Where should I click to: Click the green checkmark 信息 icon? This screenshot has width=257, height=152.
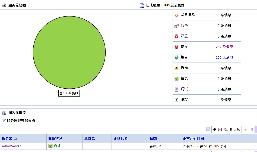click(x=176, y=79)
